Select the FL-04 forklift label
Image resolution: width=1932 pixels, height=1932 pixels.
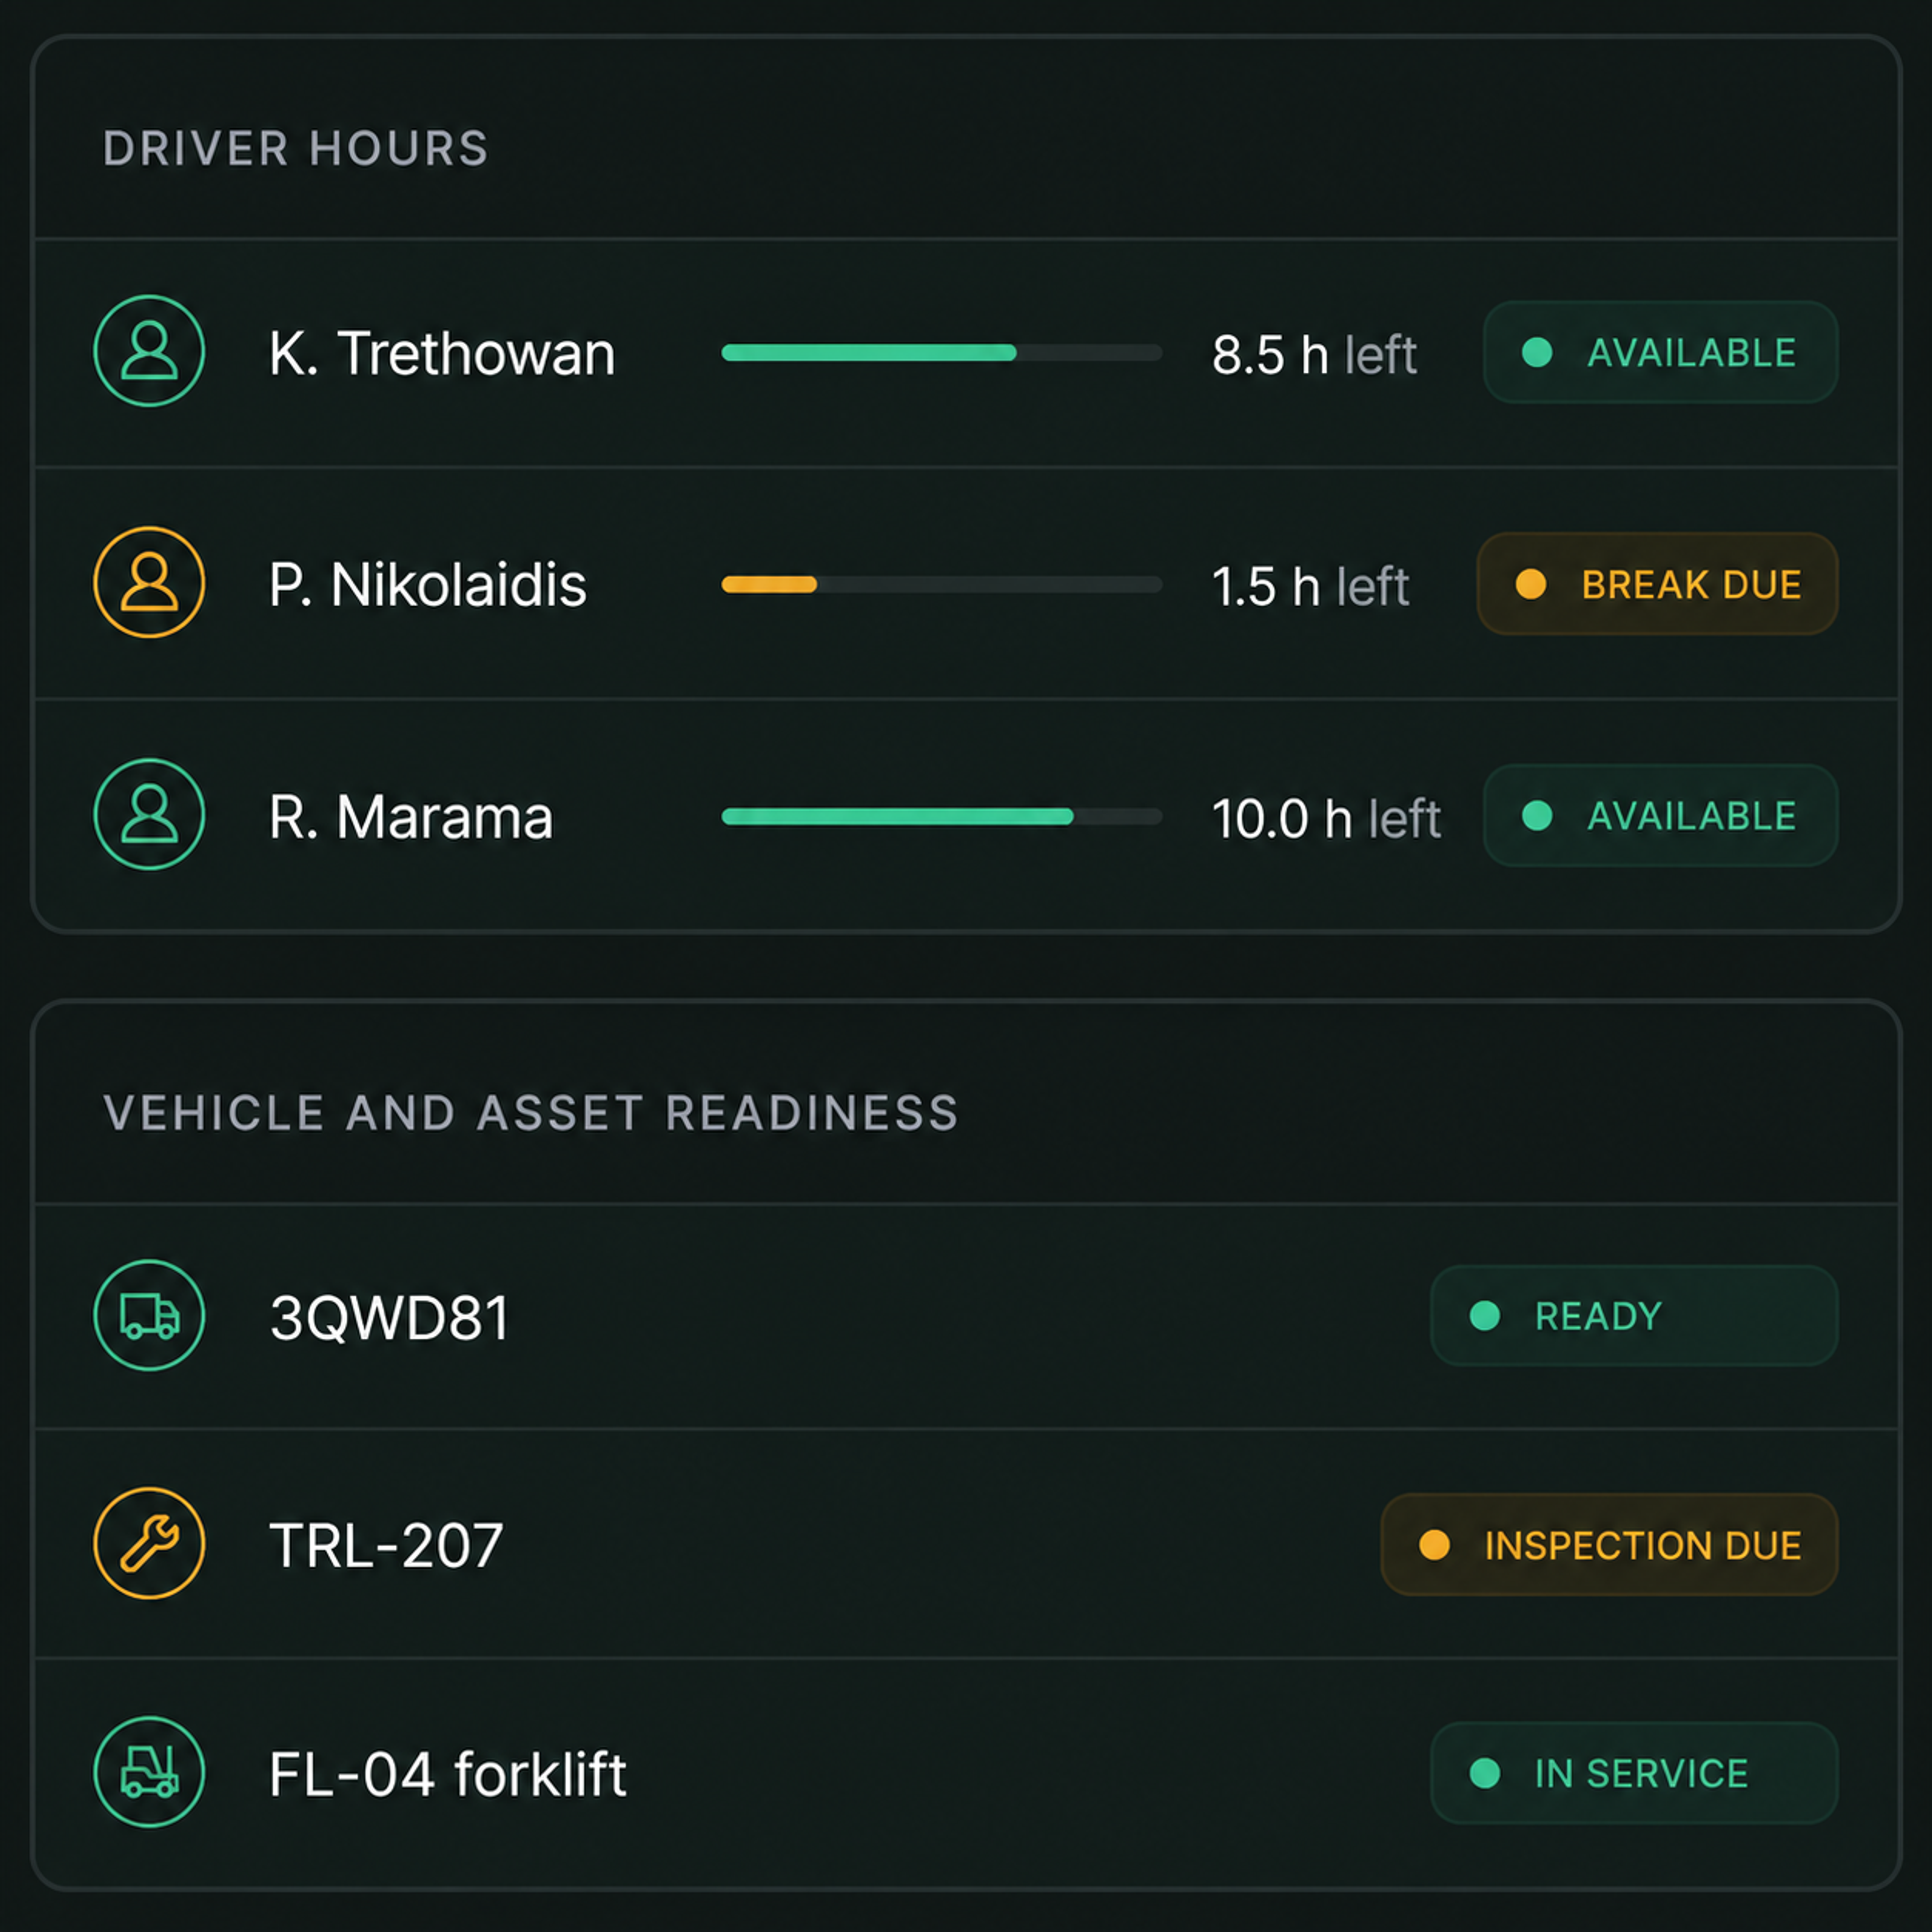coord(447,1774)
